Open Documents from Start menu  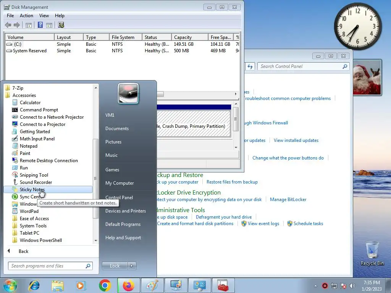coord(117,128)
